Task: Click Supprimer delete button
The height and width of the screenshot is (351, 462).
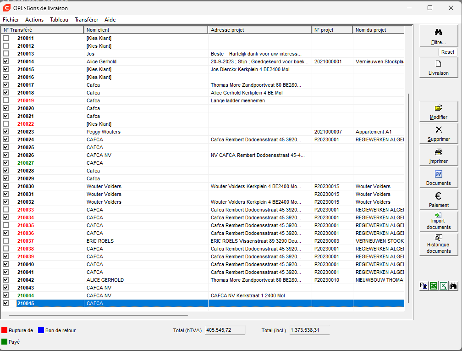Action: point(439,134)
